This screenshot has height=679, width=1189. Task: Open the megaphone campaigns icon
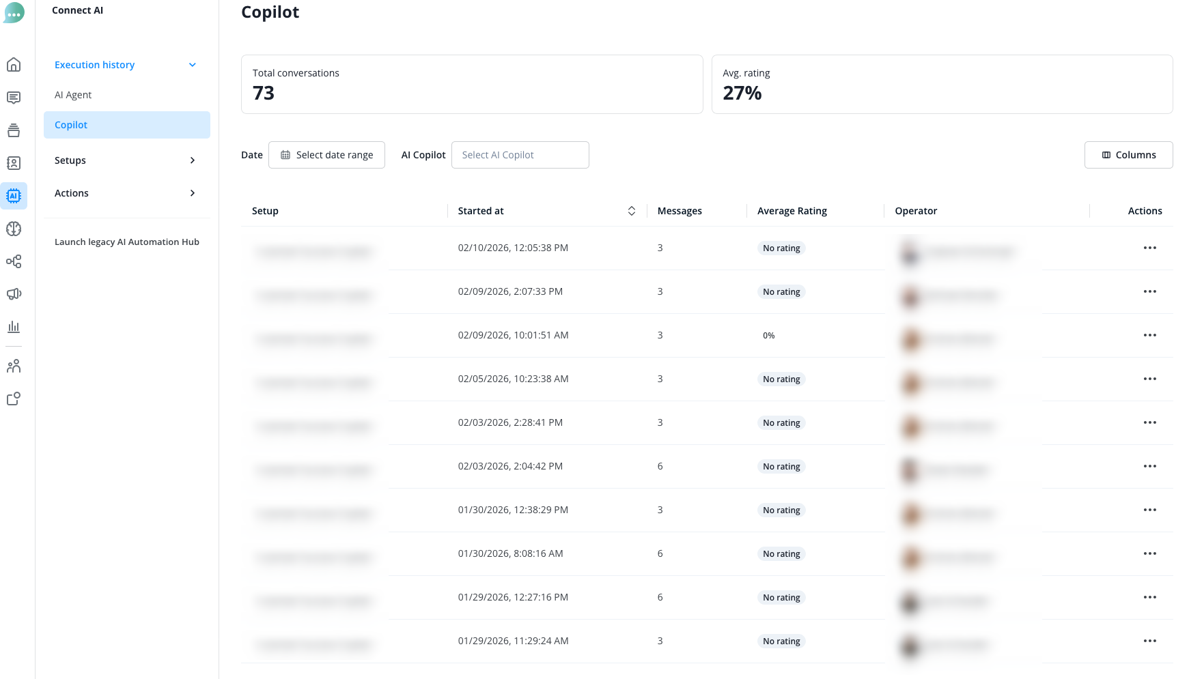(x=14, y=294)
